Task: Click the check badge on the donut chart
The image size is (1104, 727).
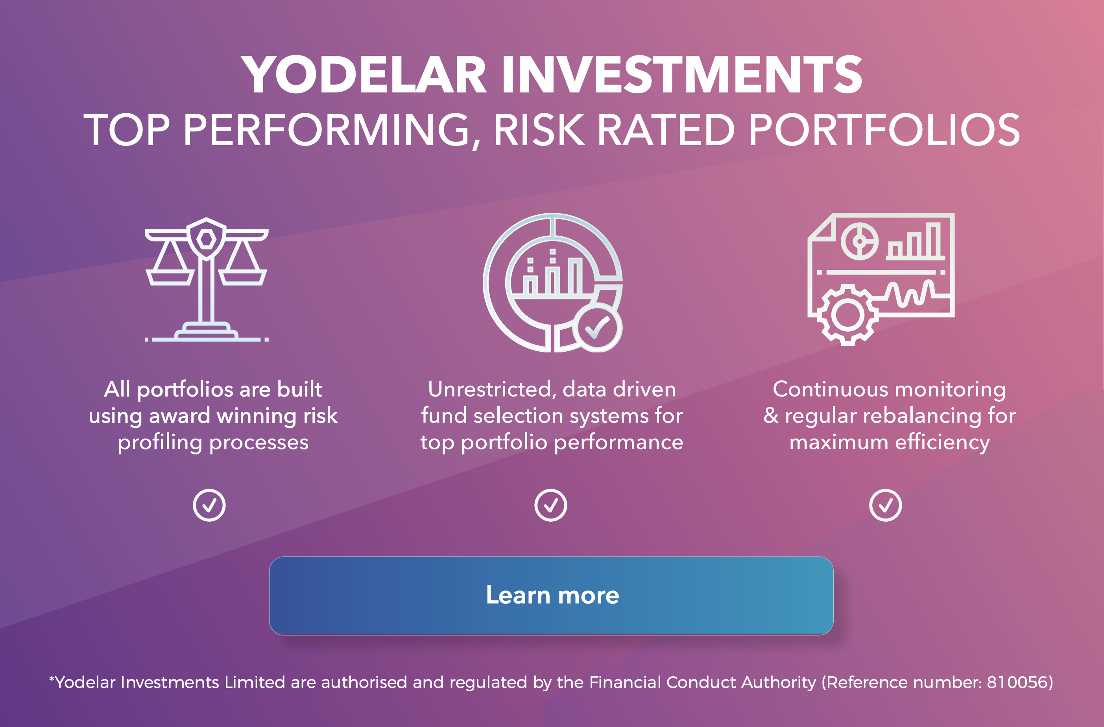Action: (x=597, y=328)
